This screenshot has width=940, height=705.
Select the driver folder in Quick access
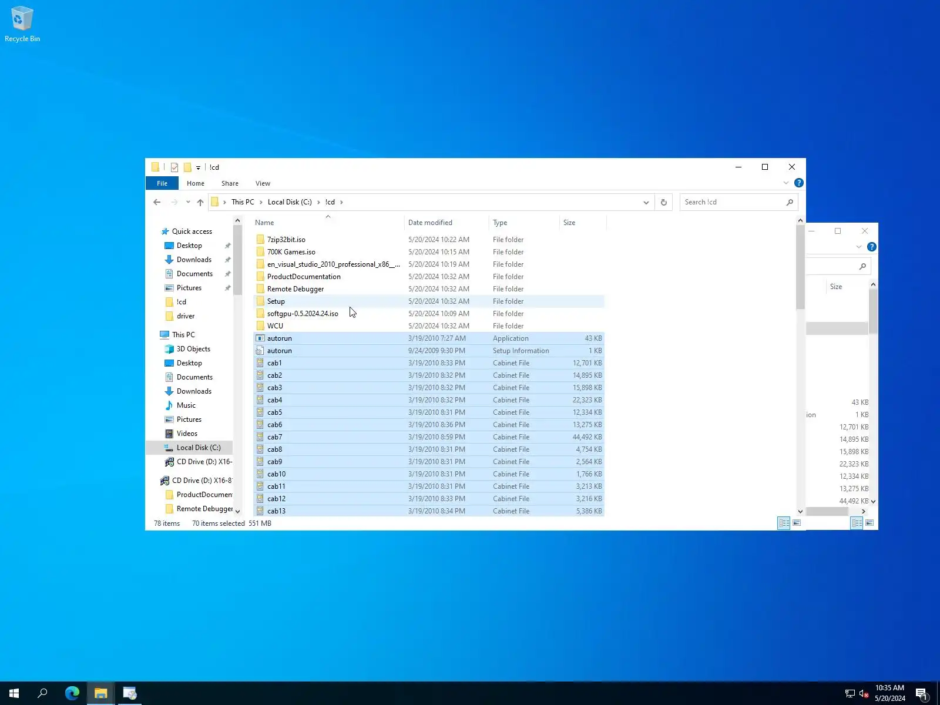point(186,316)
